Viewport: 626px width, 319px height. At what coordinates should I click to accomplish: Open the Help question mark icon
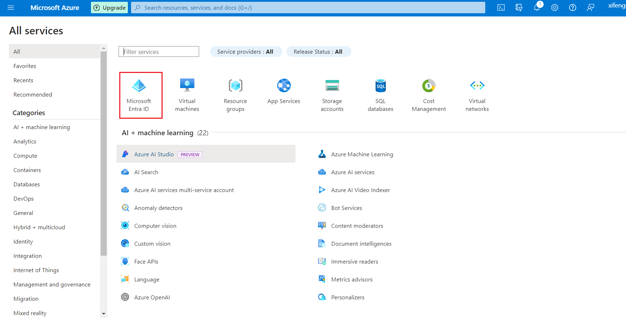click(x=573, y=8)
